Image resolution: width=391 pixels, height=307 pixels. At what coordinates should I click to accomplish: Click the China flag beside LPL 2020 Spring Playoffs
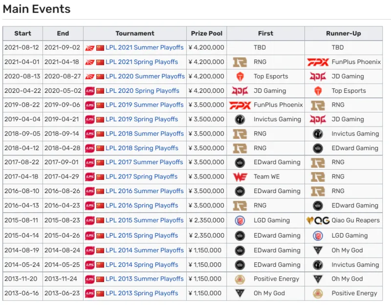pos(100,91)
